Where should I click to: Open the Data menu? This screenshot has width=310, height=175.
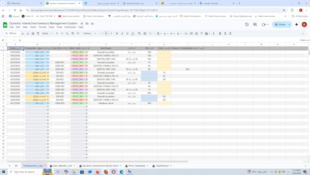pos(52,27)
